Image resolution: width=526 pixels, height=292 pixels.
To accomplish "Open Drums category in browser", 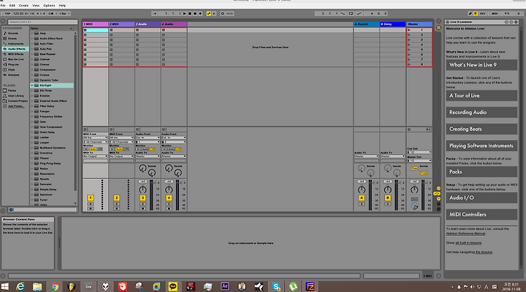I will (12, 39).
